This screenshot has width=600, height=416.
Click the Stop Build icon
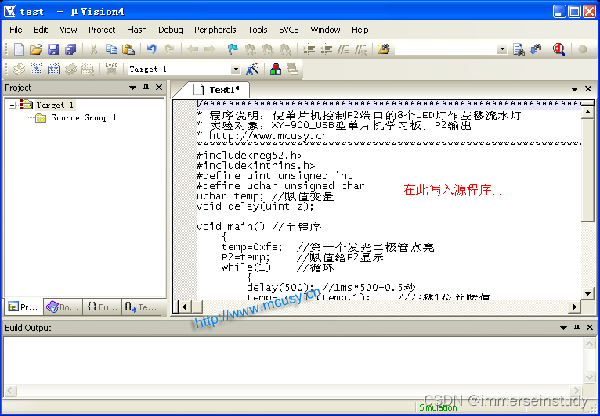point(88,69)
